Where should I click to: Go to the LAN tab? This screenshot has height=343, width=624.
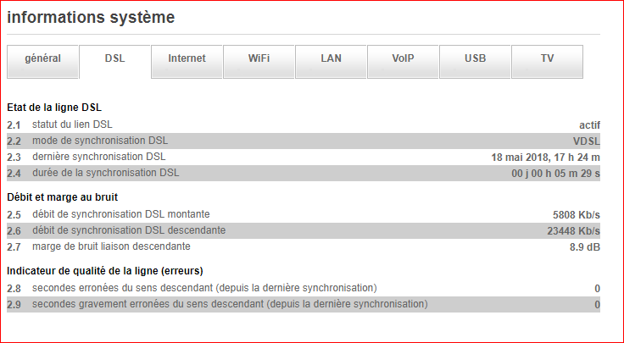click(x=331, y=59)
